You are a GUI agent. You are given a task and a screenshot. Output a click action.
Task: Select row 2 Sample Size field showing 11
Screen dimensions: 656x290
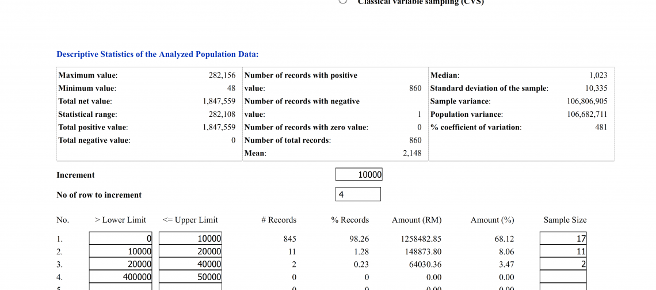[x=563, y=251]
